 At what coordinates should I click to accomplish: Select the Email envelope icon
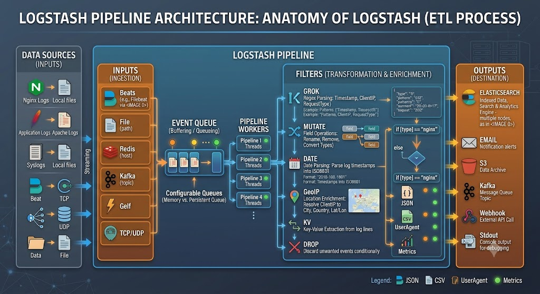click(469, 143)
